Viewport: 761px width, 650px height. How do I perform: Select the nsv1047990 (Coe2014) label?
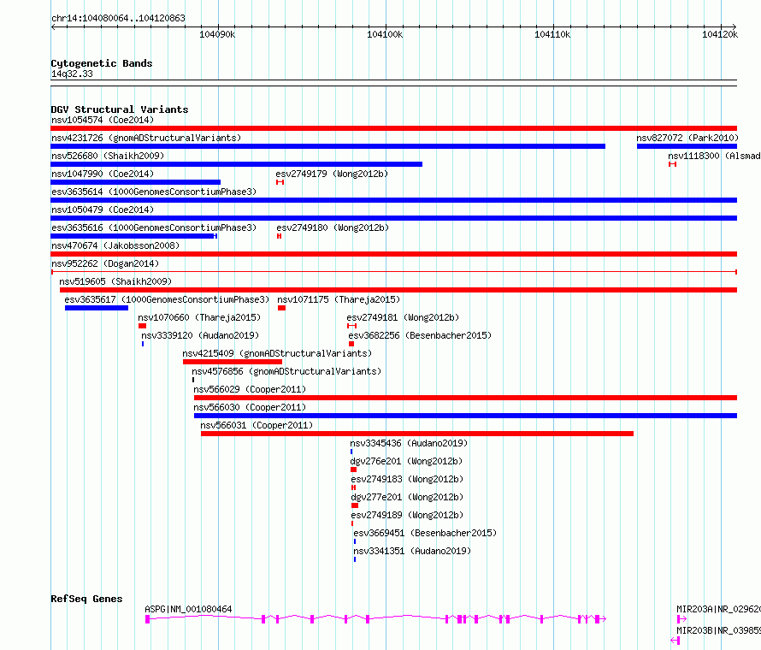(103, 174)
